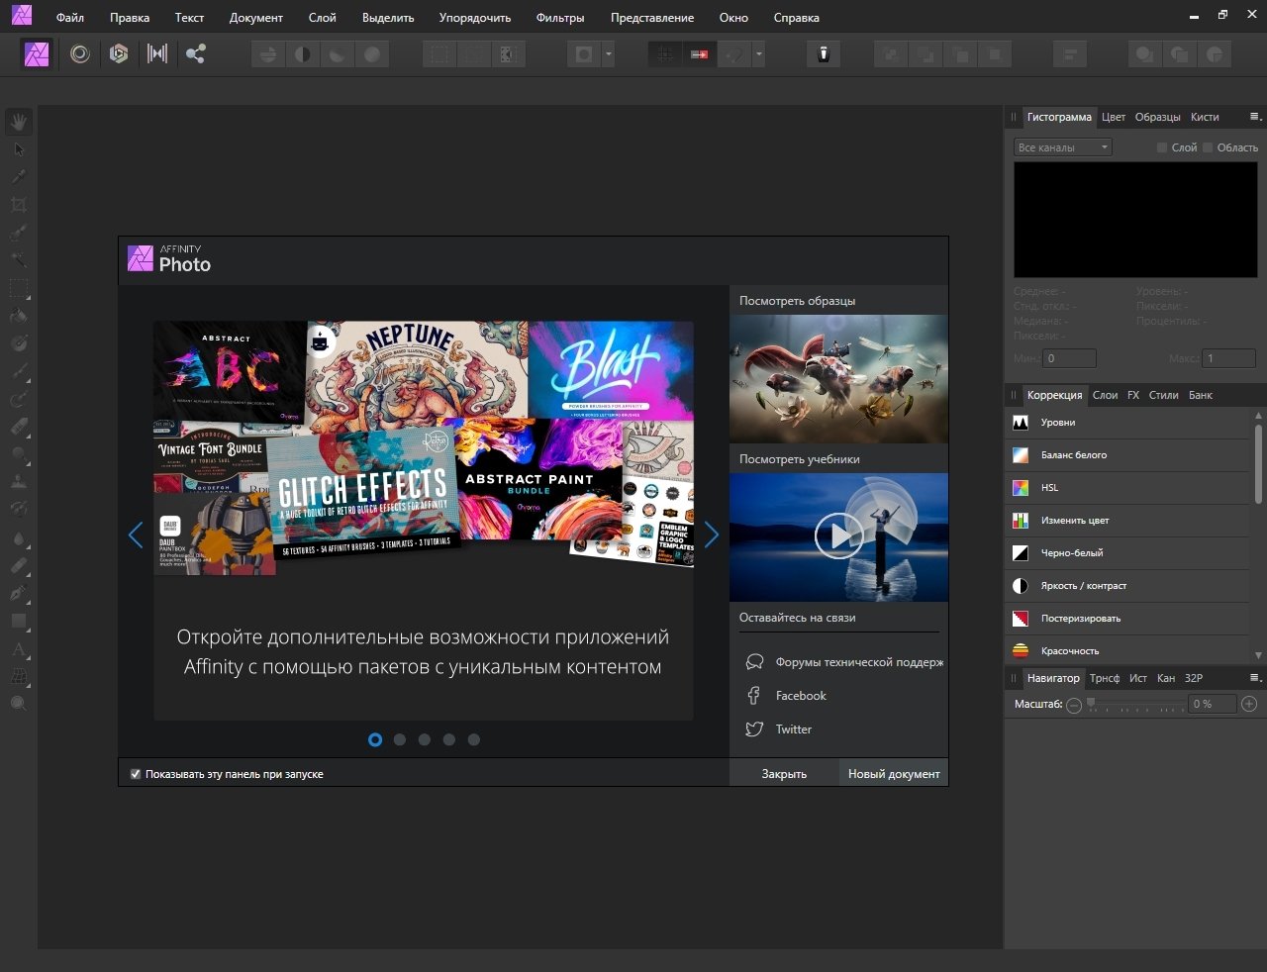Switch to Tone Mapping persona
This screenshot has height=972, width=1267.
[x=157, y=54]
